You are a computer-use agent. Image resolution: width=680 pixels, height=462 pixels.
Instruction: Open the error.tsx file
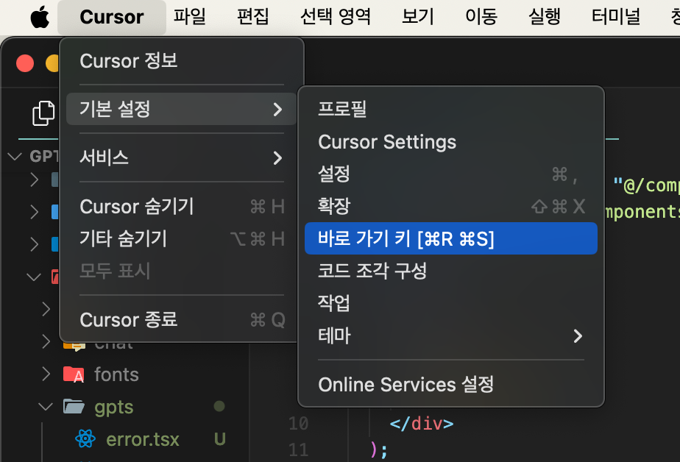click(142, 439)
